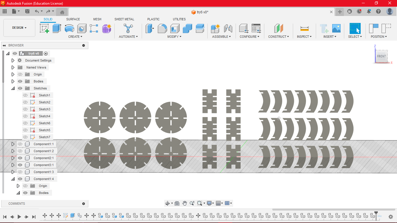Open the ASSEMBLE dropdown menu

click(221, 37)
